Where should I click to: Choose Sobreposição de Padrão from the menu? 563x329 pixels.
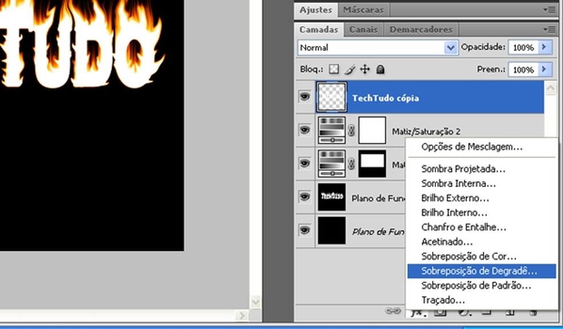coord(482,285)
